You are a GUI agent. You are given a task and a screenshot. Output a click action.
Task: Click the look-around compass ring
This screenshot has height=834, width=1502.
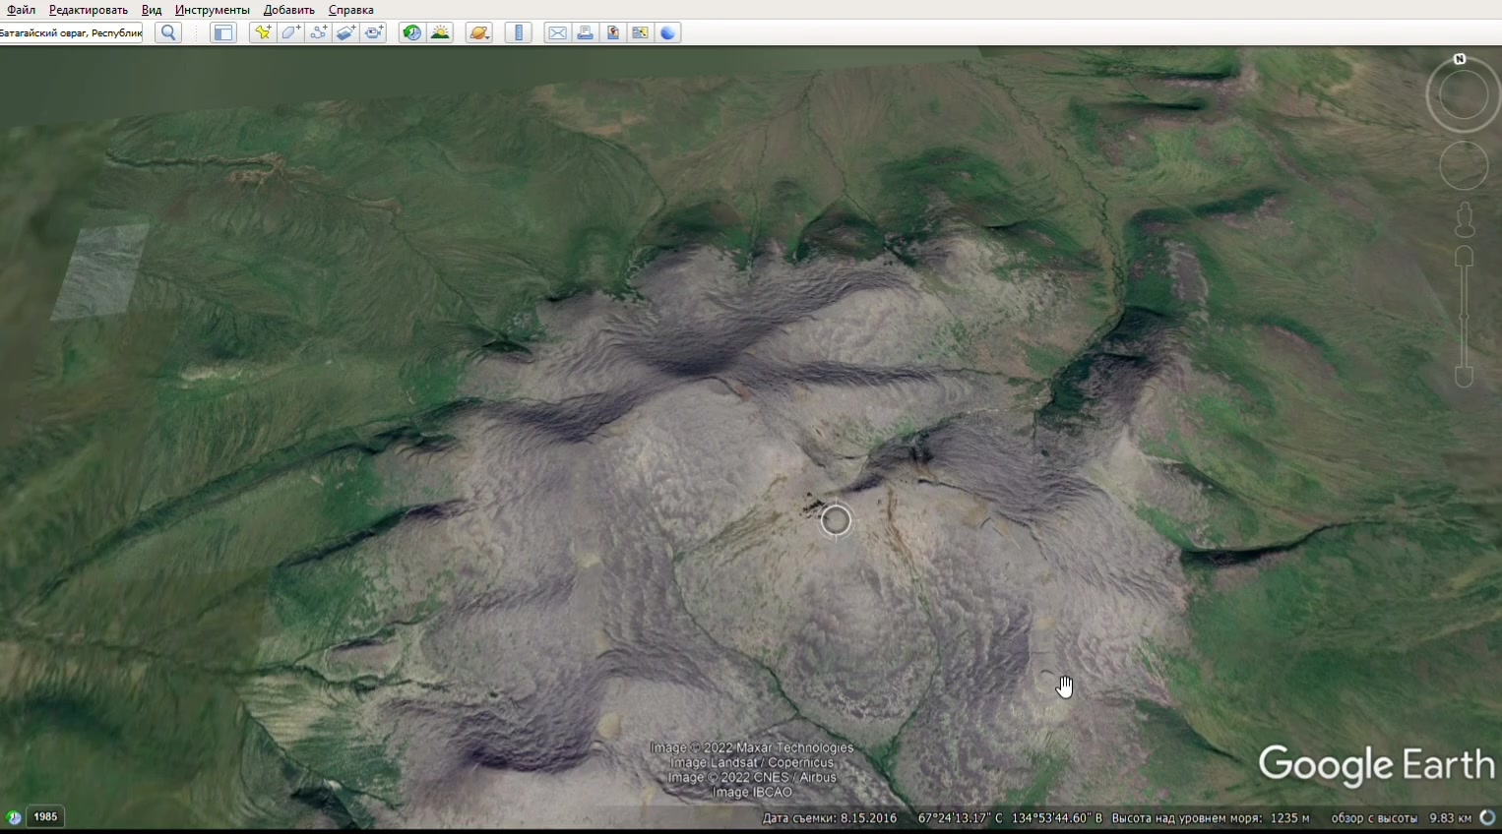pos(1464,94)
